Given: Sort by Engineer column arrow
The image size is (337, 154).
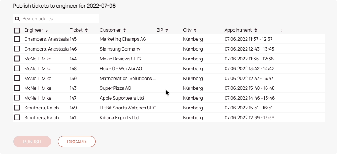Looking at the screenshot, I should point(46,31).
